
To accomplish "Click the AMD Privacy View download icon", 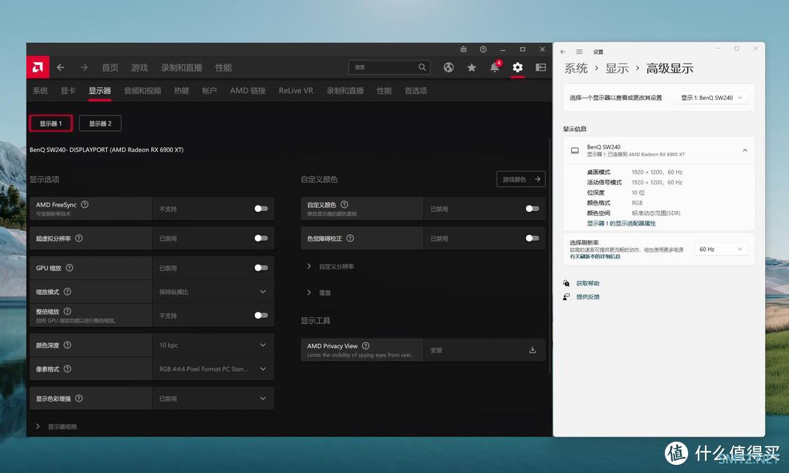I will 533,350.
